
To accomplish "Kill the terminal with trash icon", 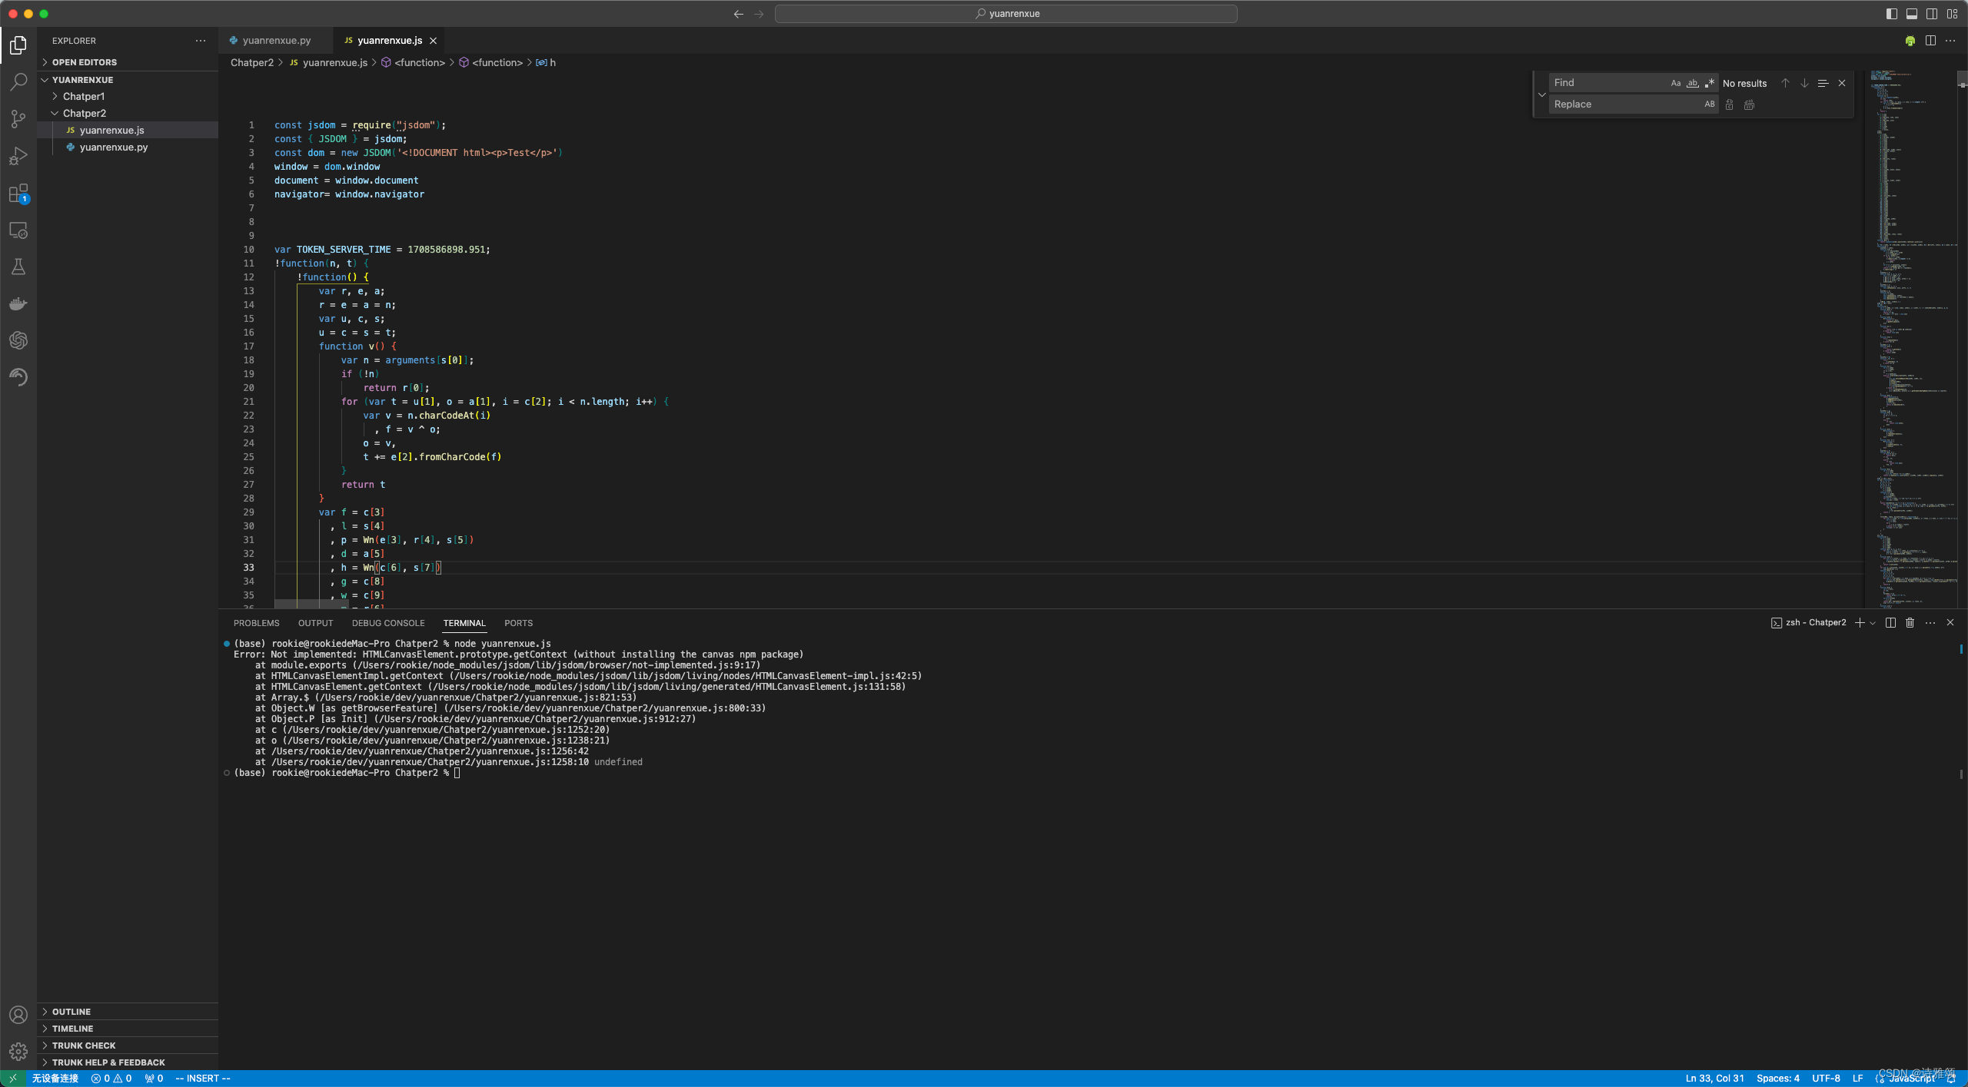I will click(1910, 623).
